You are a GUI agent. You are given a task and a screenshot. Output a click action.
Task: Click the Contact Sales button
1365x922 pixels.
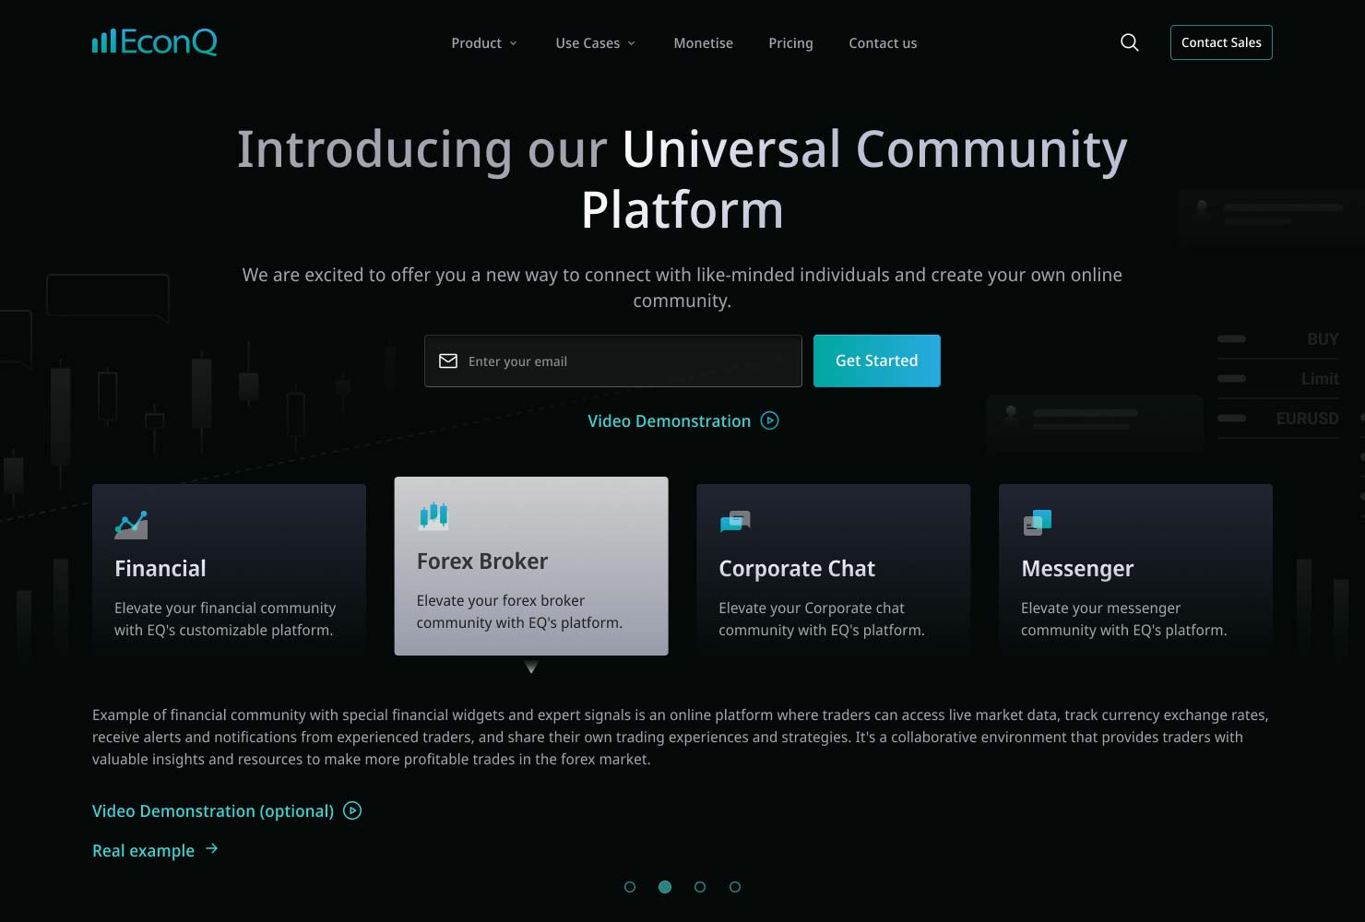coord(1221,42)
